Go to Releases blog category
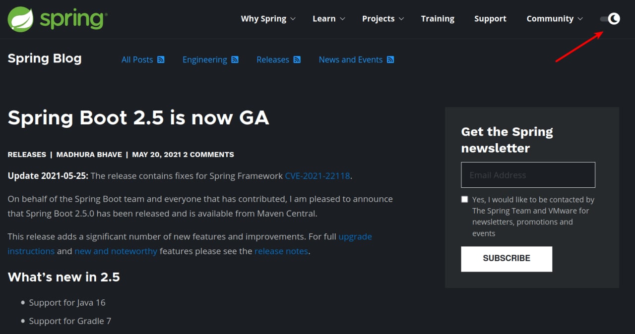The image size is (635, 334). click(272, 59)
